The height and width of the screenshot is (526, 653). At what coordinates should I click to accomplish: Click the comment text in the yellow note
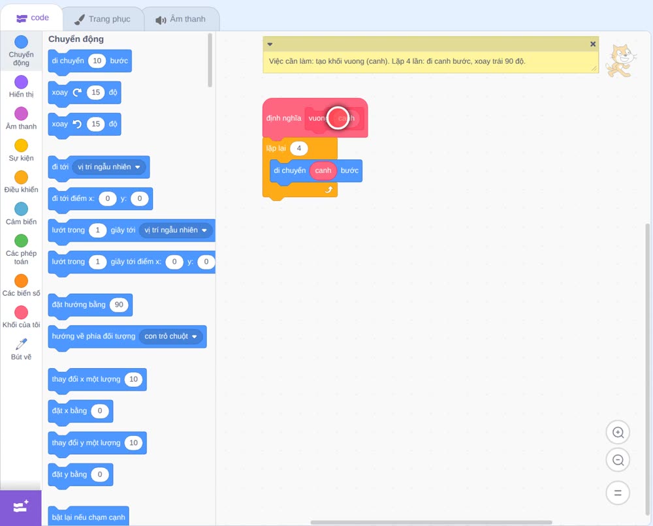[x=397, y=61]
